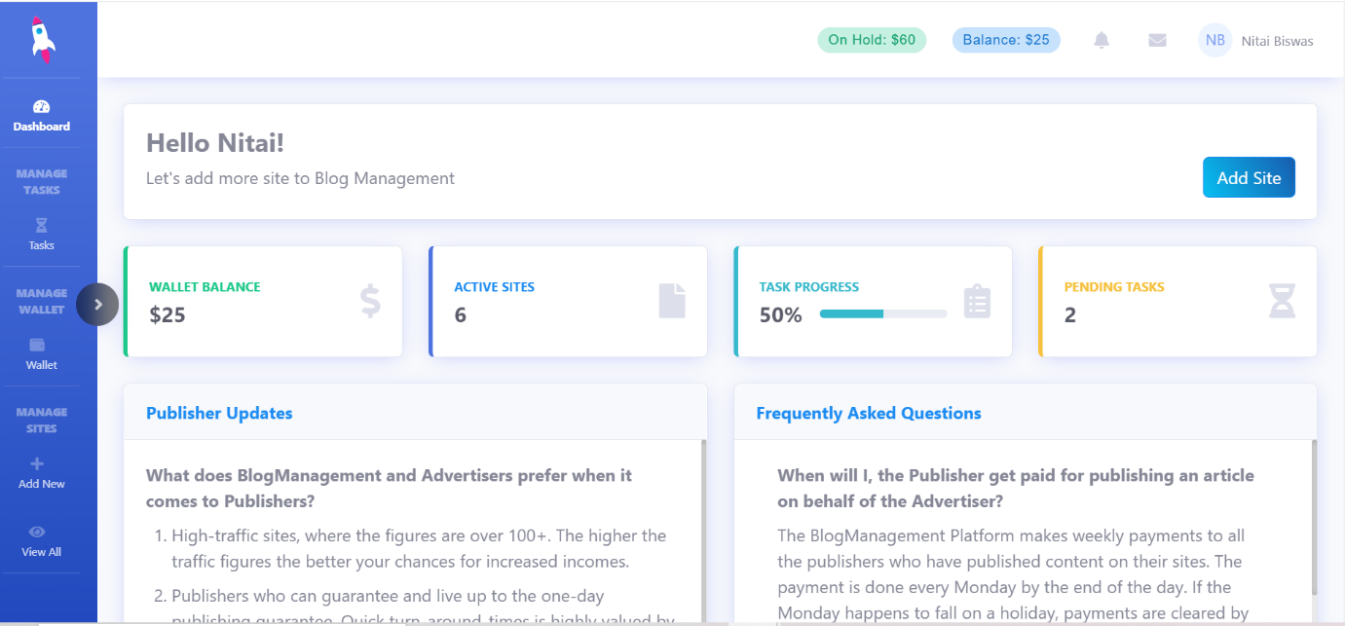Click the $25 wallet balance value
Viewport: 1345px width, 626px height.
tap(168, 314)
